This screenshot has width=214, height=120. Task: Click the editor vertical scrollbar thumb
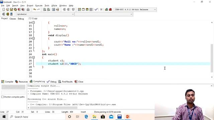[x=212, y=59]
